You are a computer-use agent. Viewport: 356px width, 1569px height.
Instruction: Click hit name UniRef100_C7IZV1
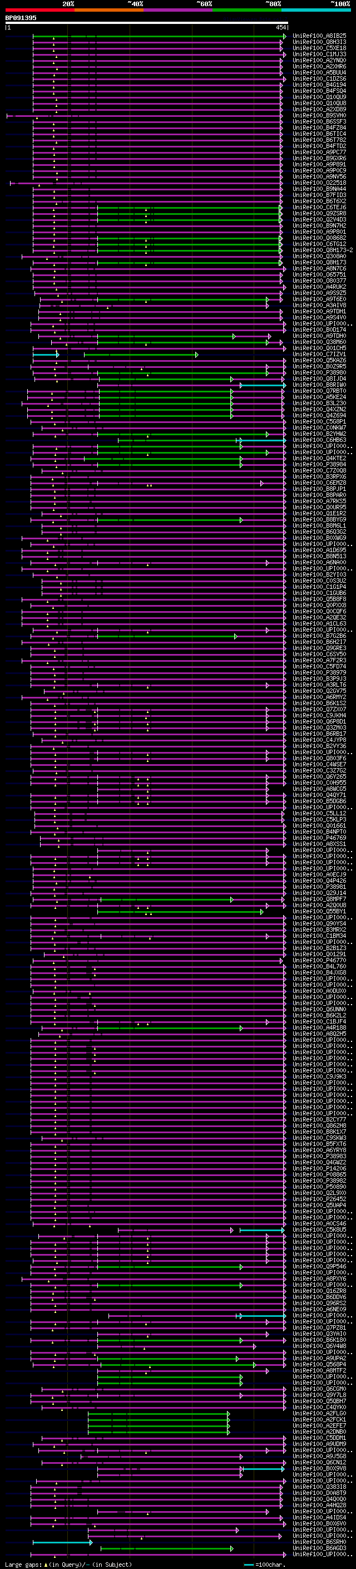tap(319, 354)
